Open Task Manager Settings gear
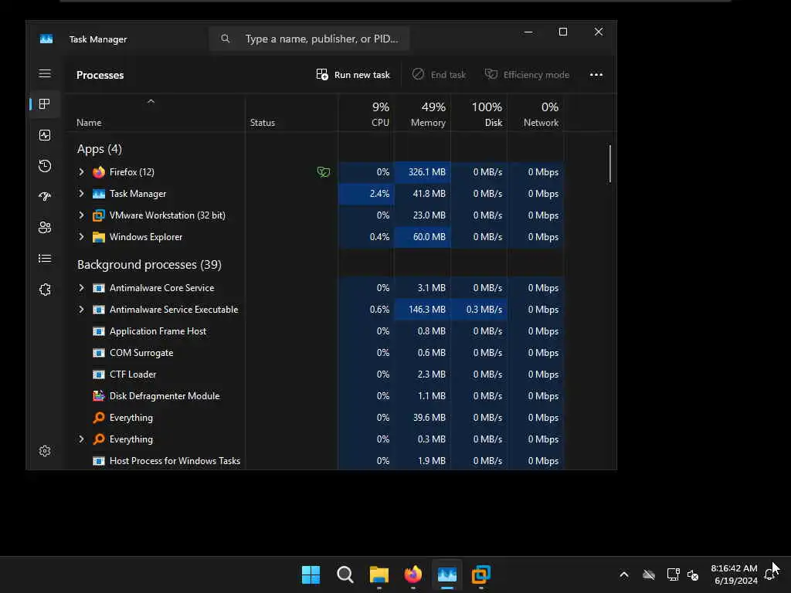 tap(45, 451)
